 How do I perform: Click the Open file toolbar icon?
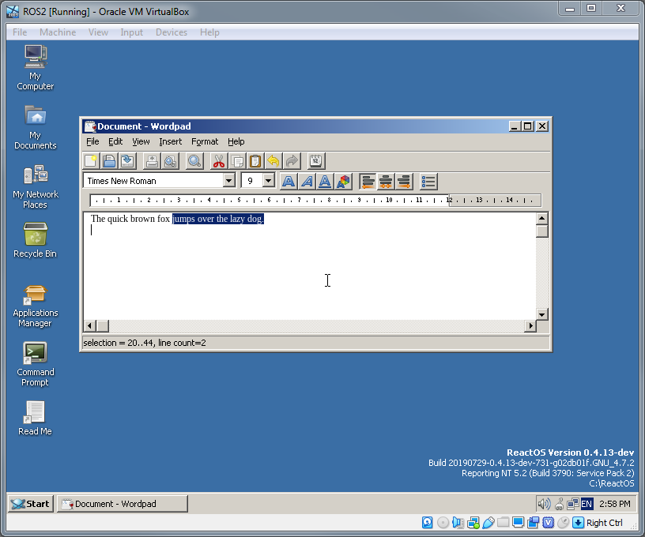[109, 161]
